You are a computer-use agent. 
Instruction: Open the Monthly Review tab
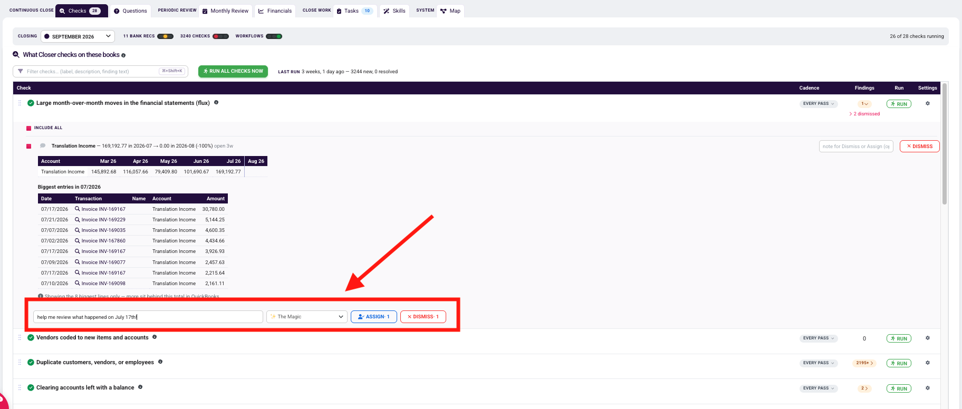226,11
